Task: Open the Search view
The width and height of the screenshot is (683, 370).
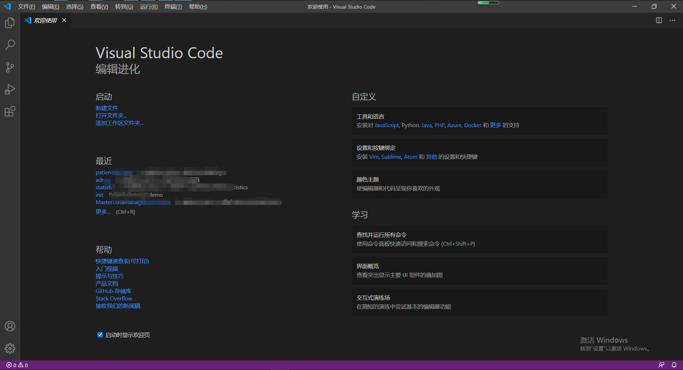Action: pos(10,45)
